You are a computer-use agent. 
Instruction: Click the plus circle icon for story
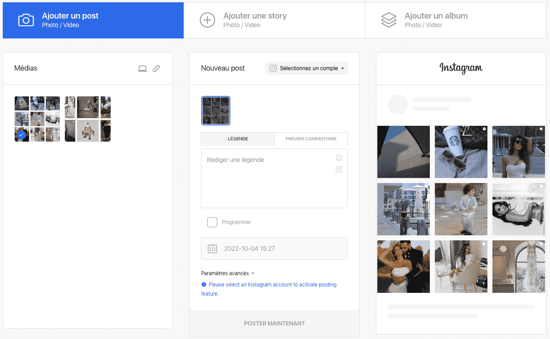click(x=207, y=20)
